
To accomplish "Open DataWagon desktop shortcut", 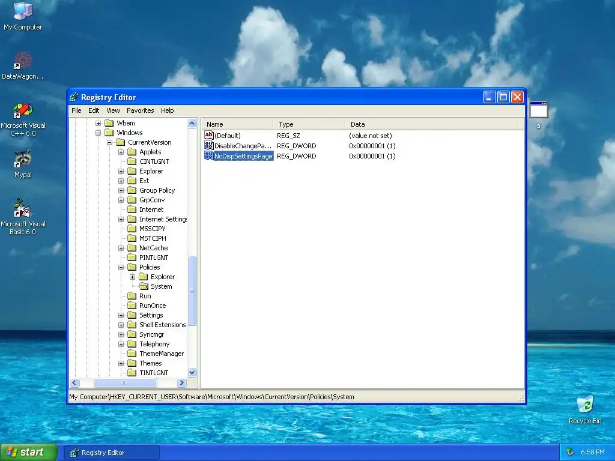I will [22, 65].
